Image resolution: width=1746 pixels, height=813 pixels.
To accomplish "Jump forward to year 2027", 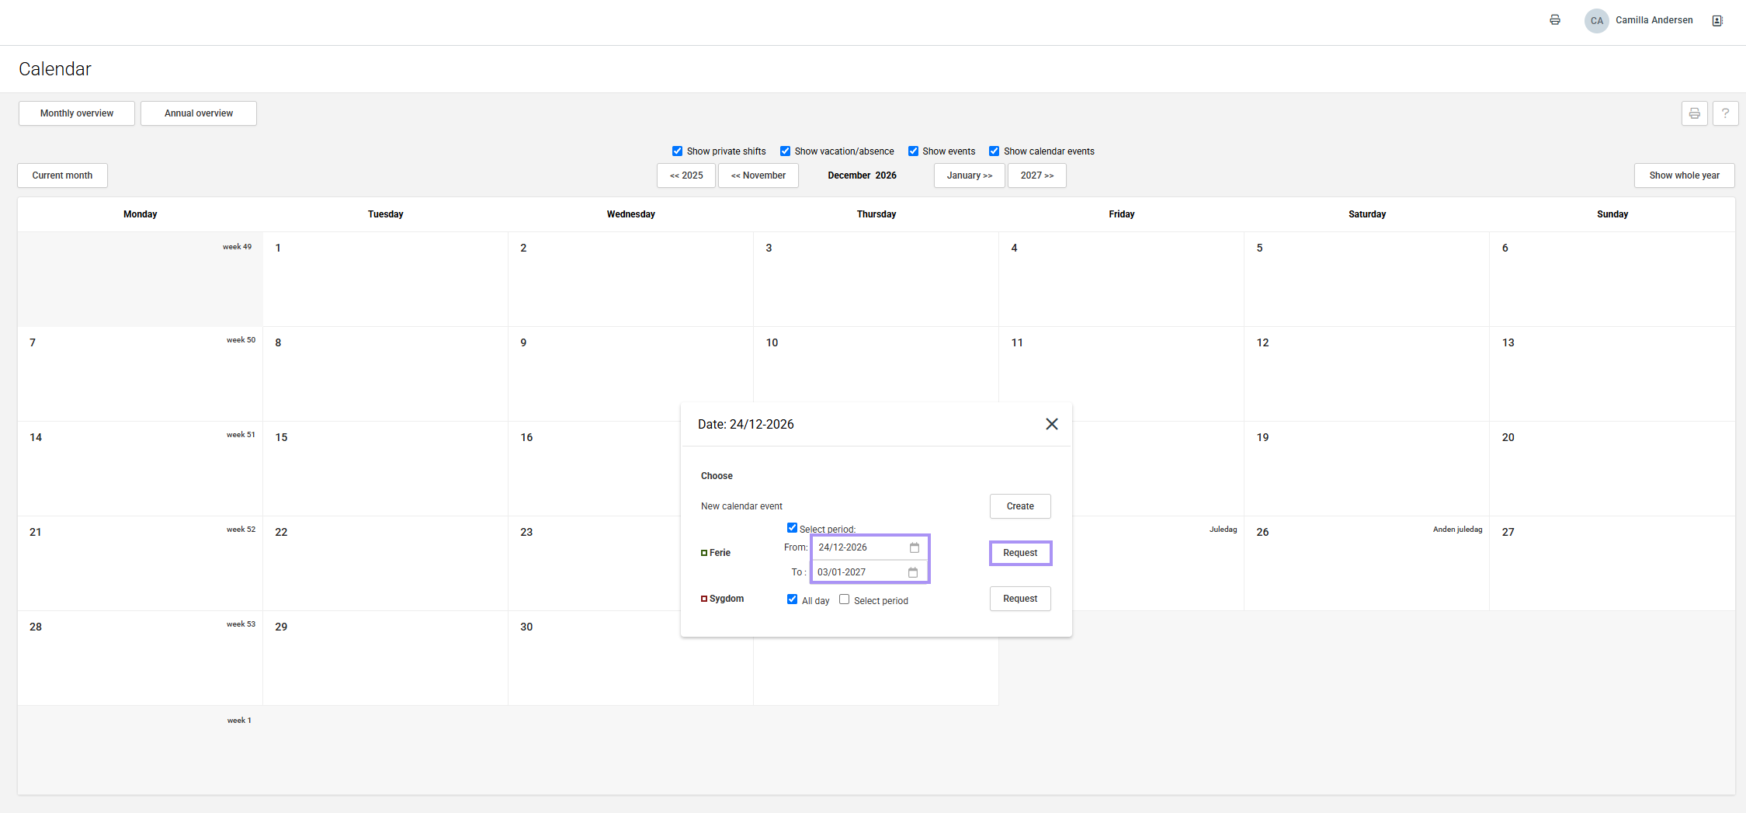I will [x=1037, y=175].
